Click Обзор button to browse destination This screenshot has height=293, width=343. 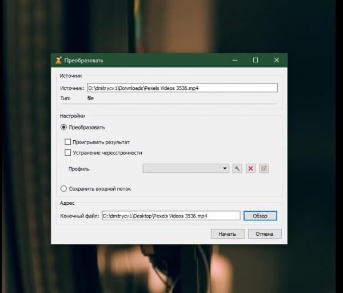[260, 216]
